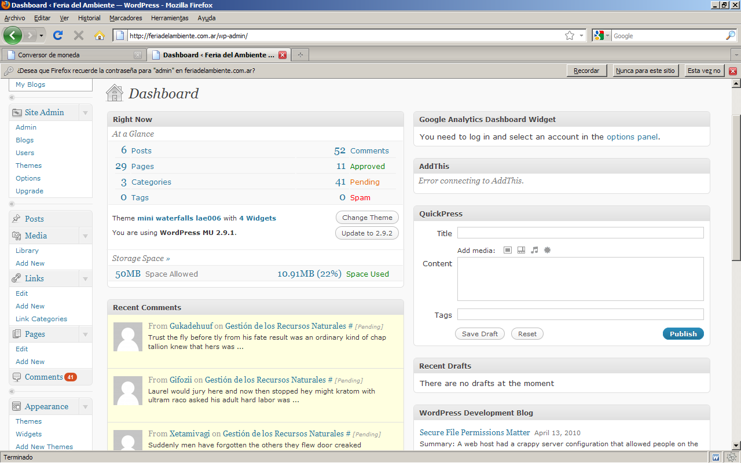
Task: Click the Site Admin menu icon
Action: click(16, 112)
